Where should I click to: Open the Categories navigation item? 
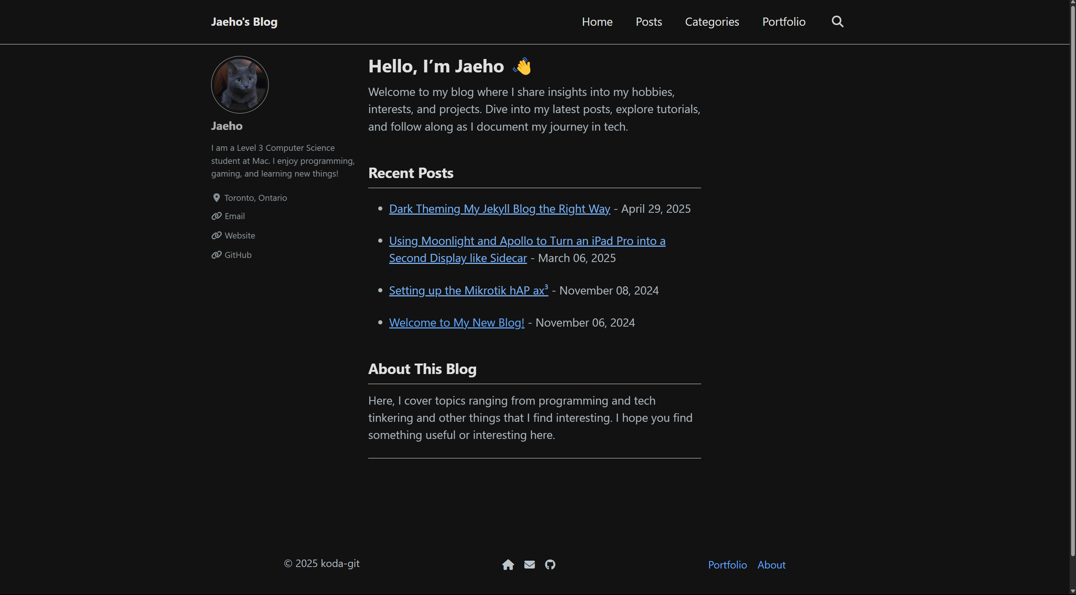tap(712, 22)
